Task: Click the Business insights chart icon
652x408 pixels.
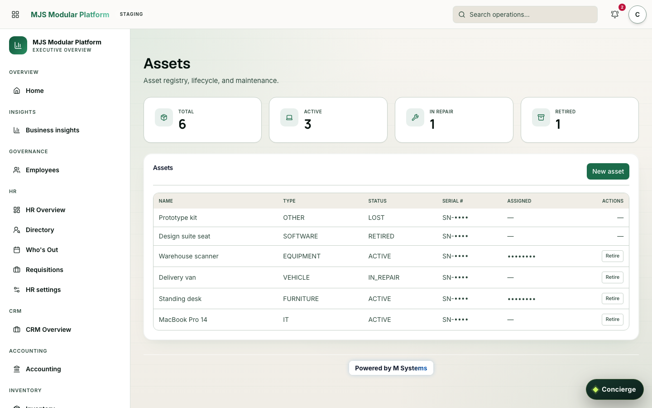Action: 17,130
